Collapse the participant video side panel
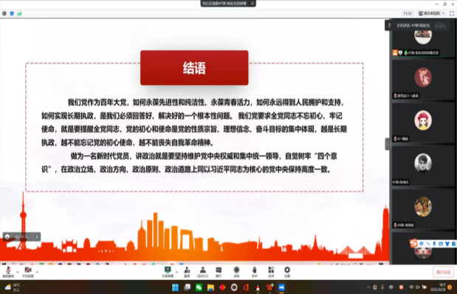 [x=388, y=144]
